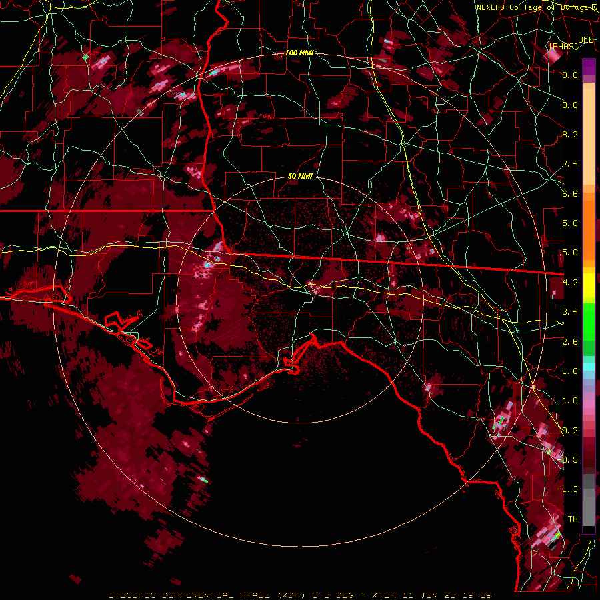Click the 'SPECIFIC DIFFERENTIAL PHASE (KDP)' caption text

(x=206, y=595)
